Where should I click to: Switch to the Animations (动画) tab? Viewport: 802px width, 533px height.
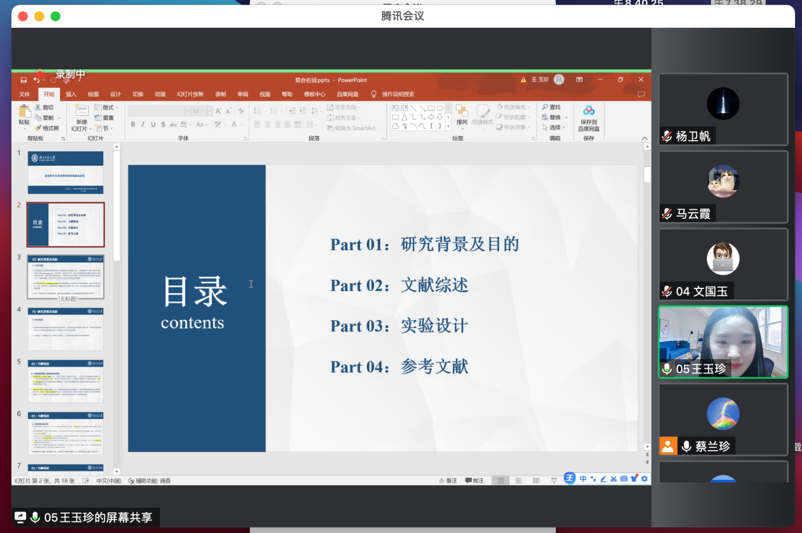(x=160, y=94)
